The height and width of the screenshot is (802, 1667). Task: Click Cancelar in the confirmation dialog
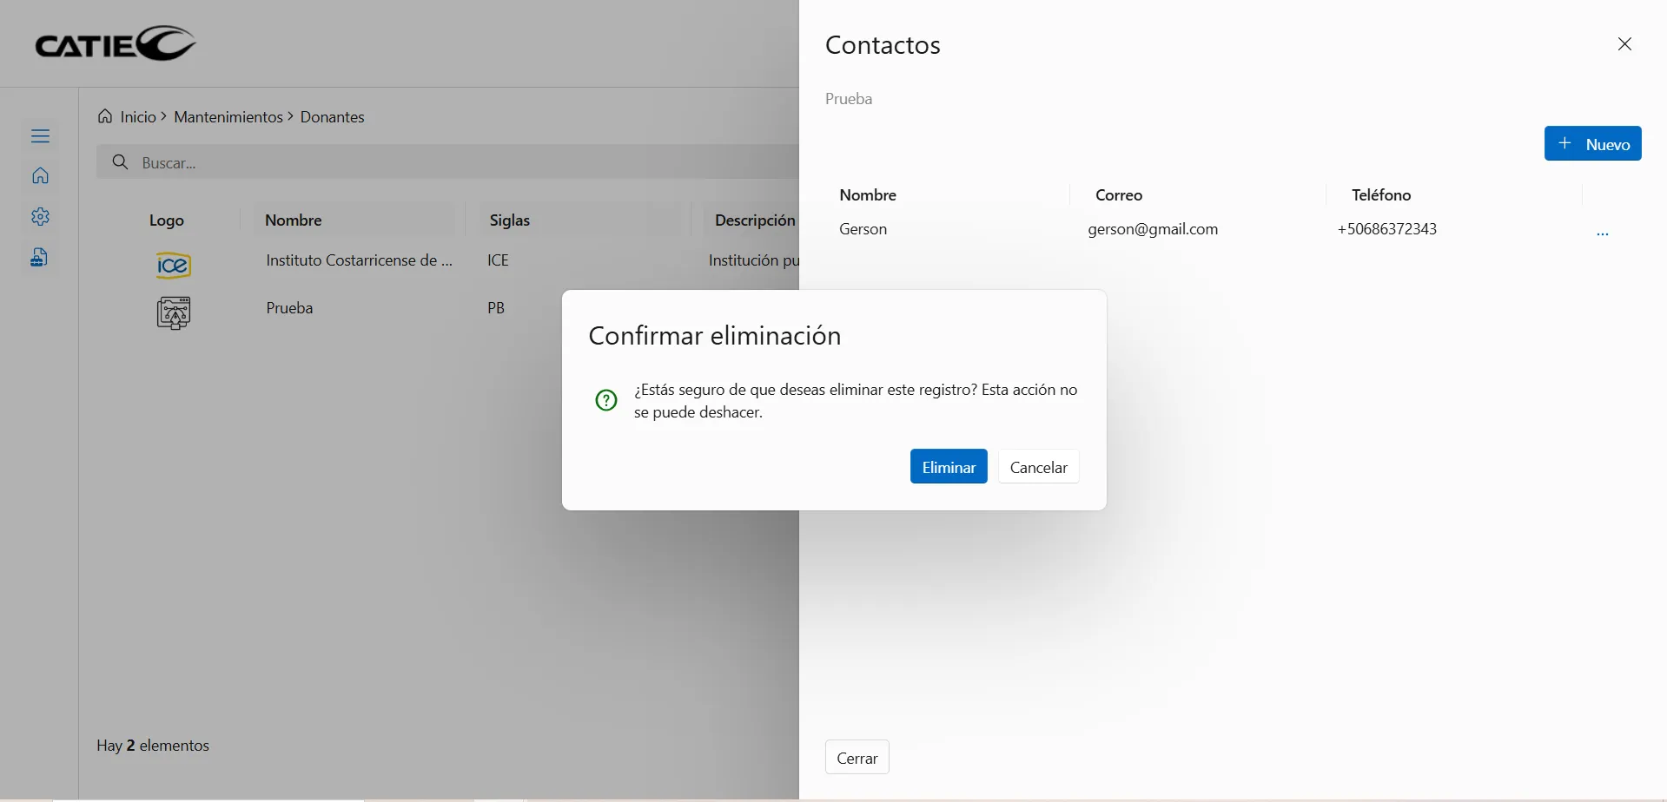(1038, 466)
